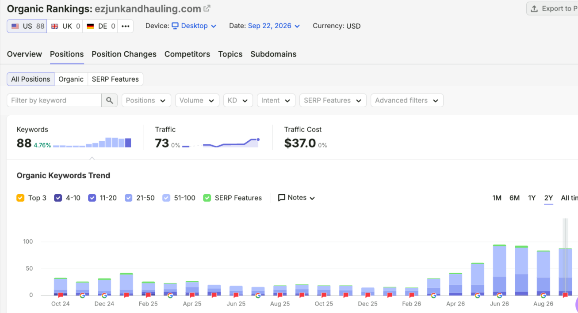Screen dimensions: 578x313
Task: Open the Advanced filters dropdown
Action: [x=407, y=100]
